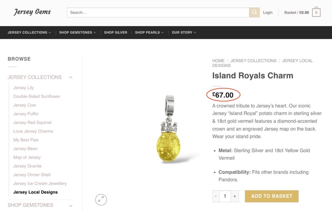Open the basket bag icon
The image size is (332, 211).
pyautogui.click(x=315, y=12)
